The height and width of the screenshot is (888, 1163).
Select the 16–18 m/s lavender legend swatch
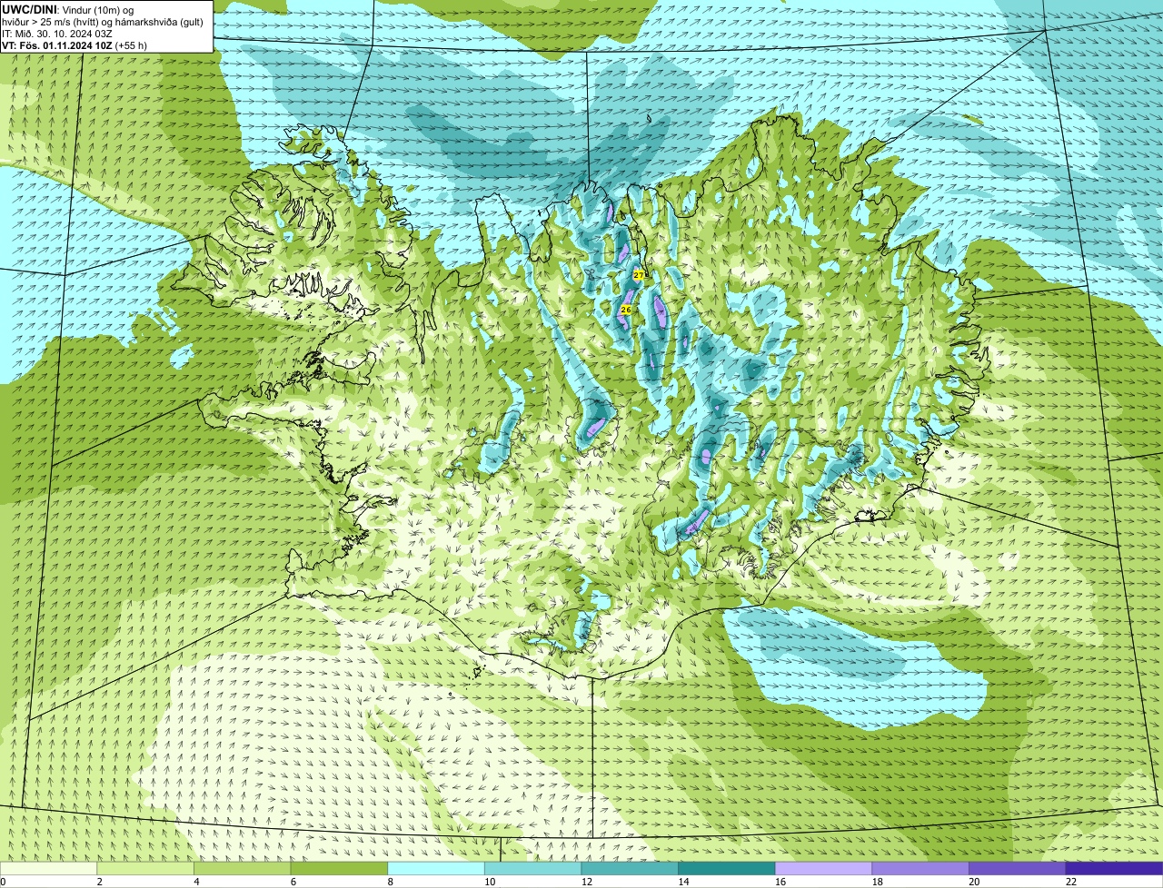(x=824, y=868)
